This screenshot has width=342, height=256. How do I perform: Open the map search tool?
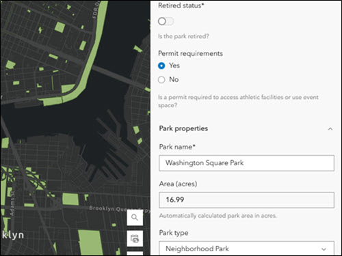pos(135,218)
